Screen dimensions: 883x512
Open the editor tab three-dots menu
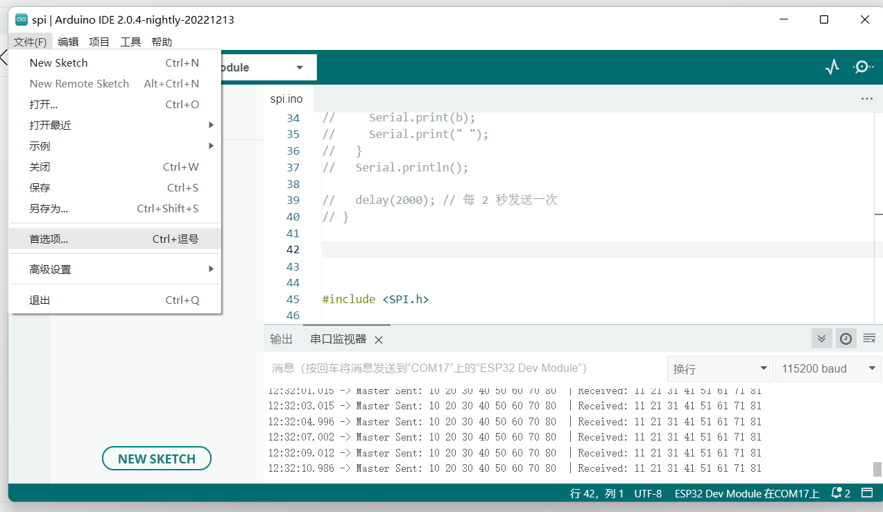(x=866, y=99)
